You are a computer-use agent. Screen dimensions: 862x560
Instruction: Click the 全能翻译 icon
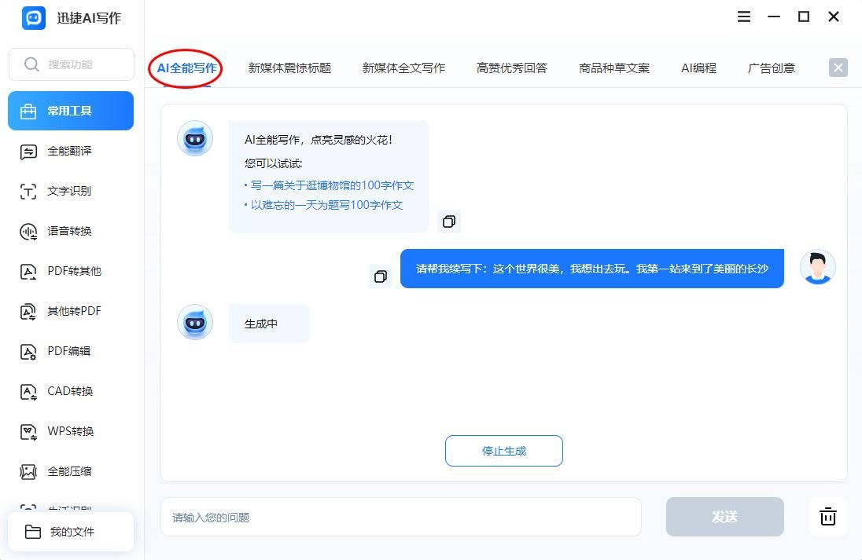coord(28,152)
